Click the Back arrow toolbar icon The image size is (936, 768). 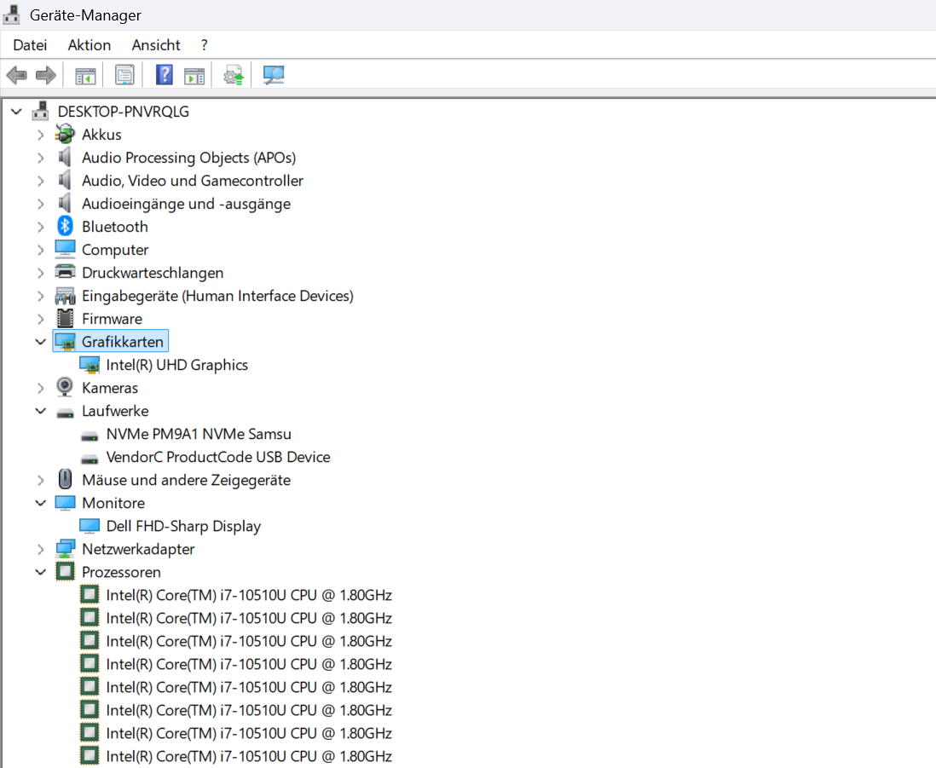click(x=16, y=75)
